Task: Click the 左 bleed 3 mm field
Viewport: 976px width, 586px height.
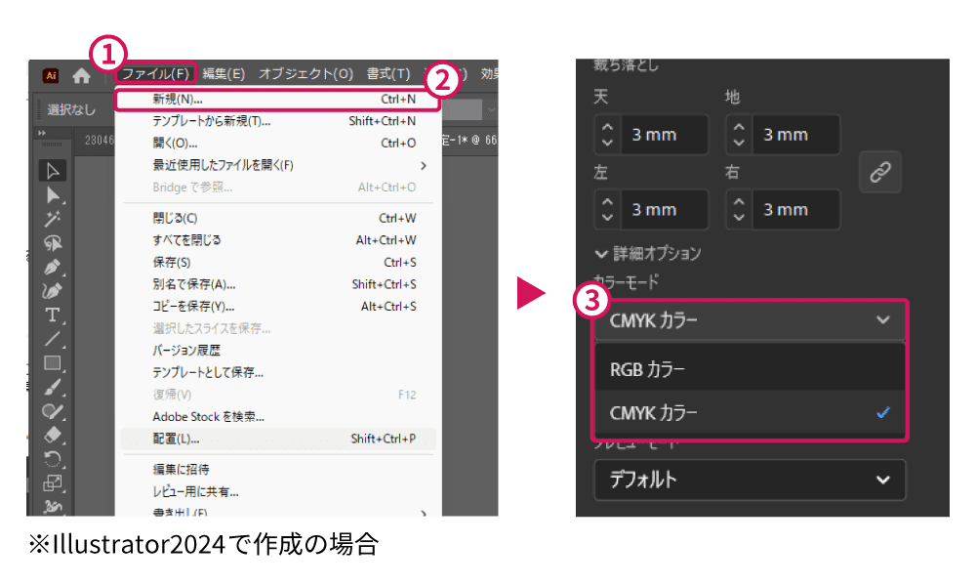Action: 664,210
